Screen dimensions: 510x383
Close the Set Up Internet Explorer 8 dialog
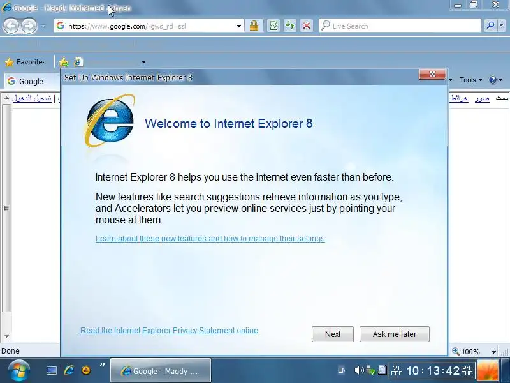pyautogui.click(x=432, y=74)
